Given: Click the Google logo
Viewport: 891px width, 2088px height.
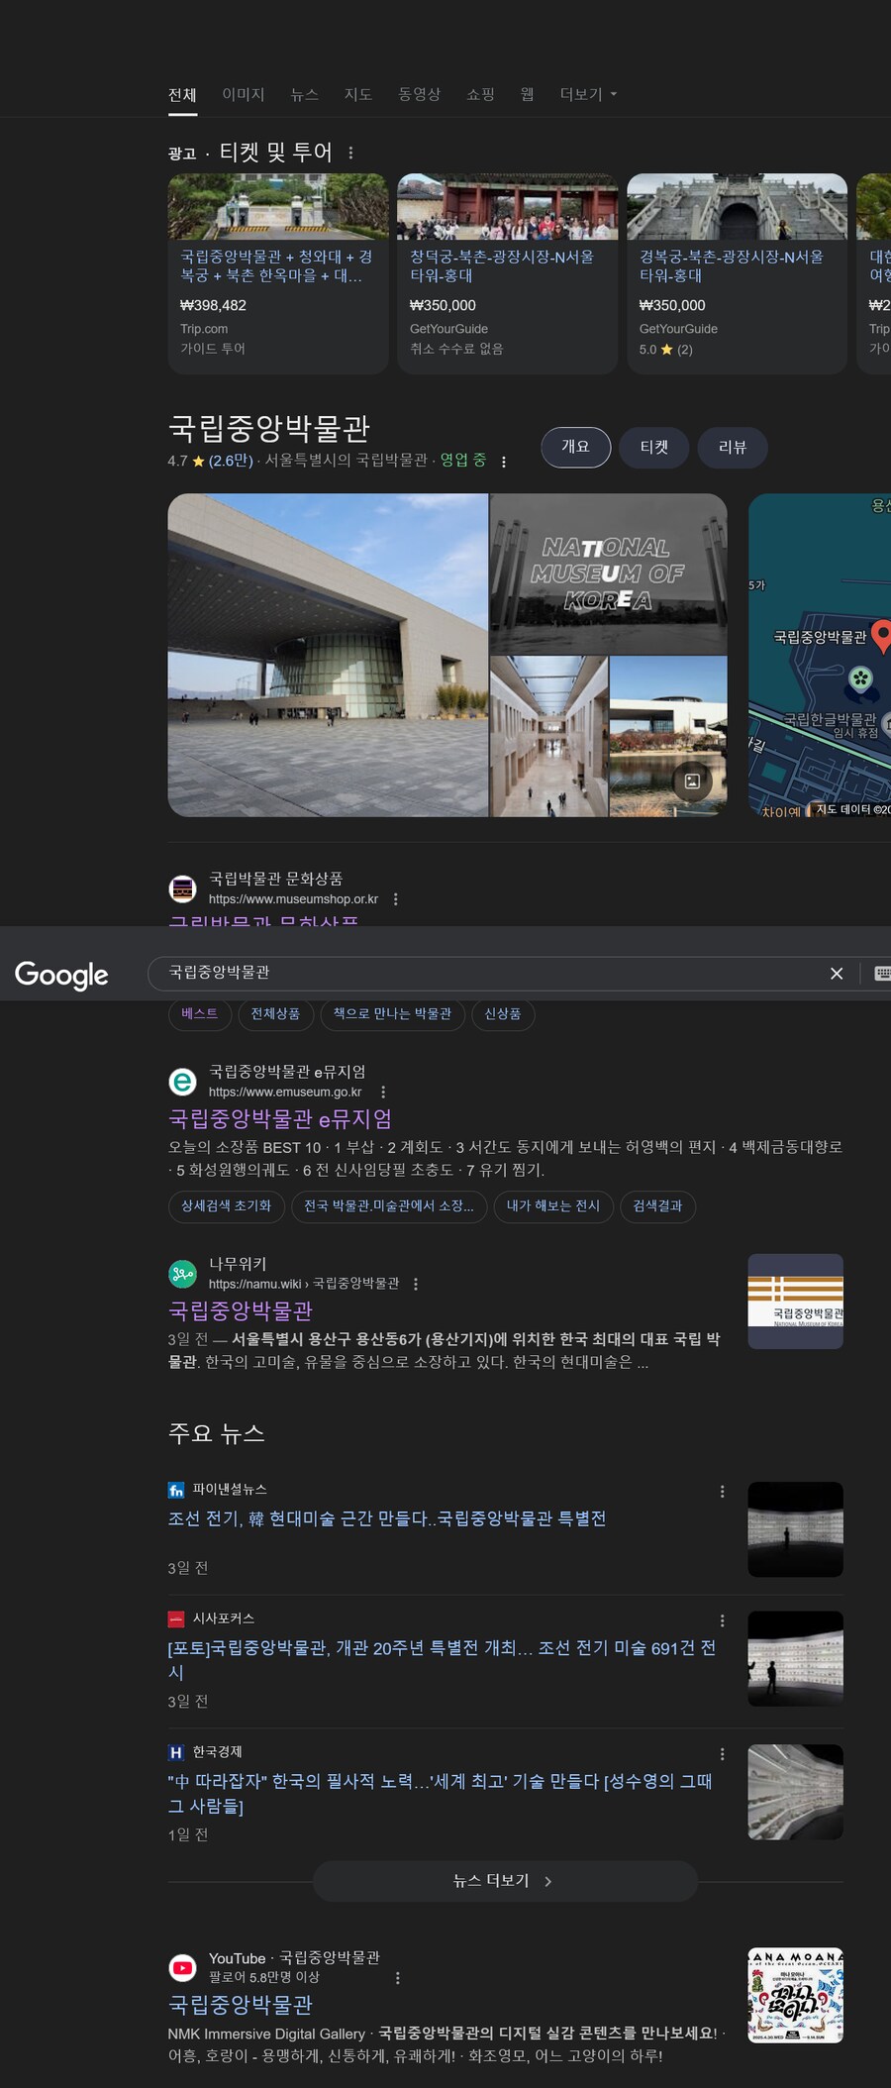Looking at the screenshot, I should coord(61,975).
